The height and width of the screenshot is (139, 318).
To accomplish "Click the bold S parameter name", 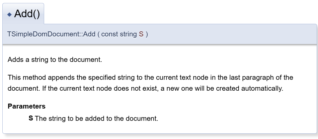I will tap(31, 118).
